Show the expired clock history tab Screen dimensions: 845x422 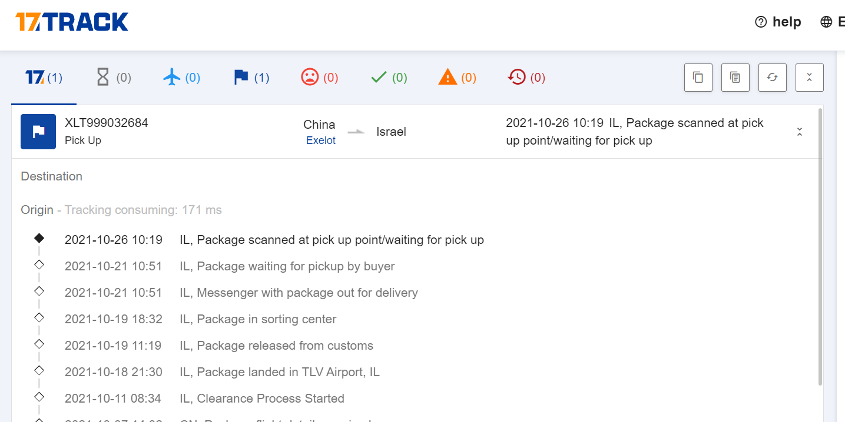(526, 78)
